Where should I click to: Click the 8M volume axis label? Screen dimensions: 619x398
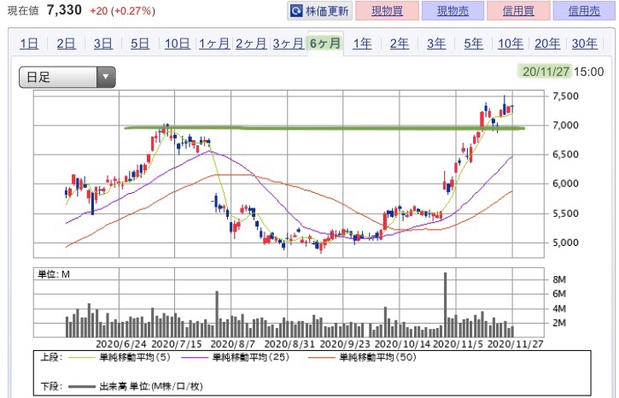click(559, 279)
